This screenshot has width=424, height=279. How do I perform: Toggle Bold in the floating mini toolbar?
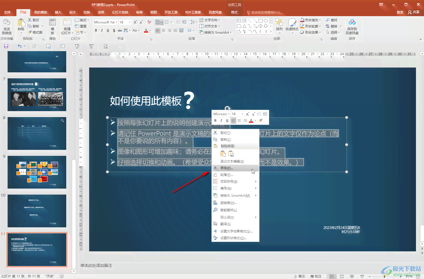coord(215,121)
